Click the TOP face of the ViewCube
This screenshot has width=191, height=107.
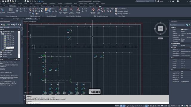pos(161,29)
